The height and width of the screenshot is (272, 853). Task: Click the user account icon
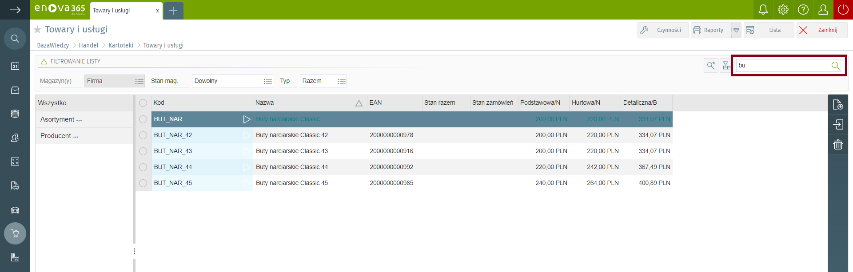pos(823,10)
